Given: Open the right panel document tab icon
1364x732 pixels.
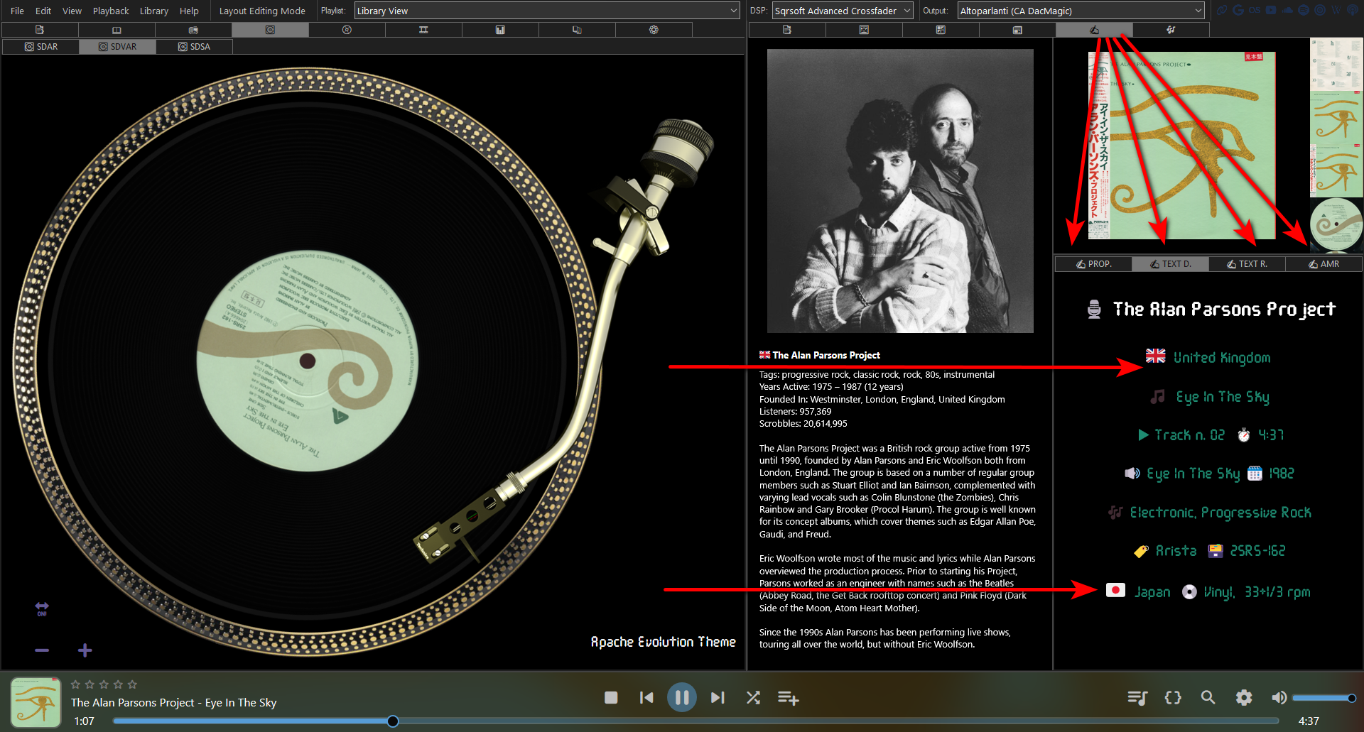Looking at the screenshot, I should coord(786,30).
